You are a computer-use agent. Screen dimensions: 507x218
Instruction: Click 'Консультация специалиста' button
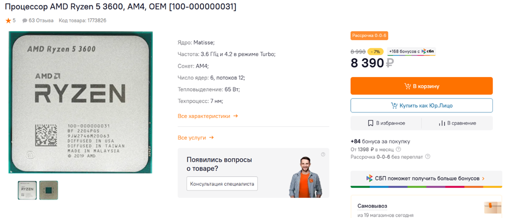tap(222, 184)
